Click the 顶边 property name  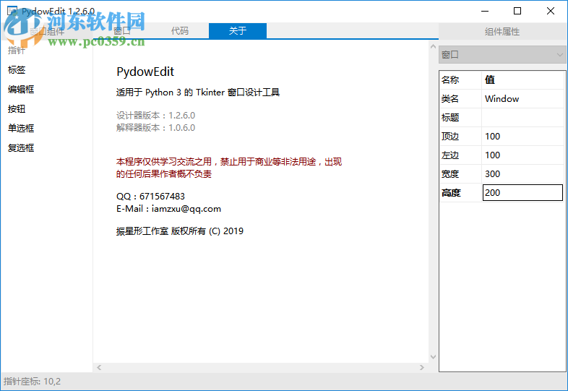(461, 137)
